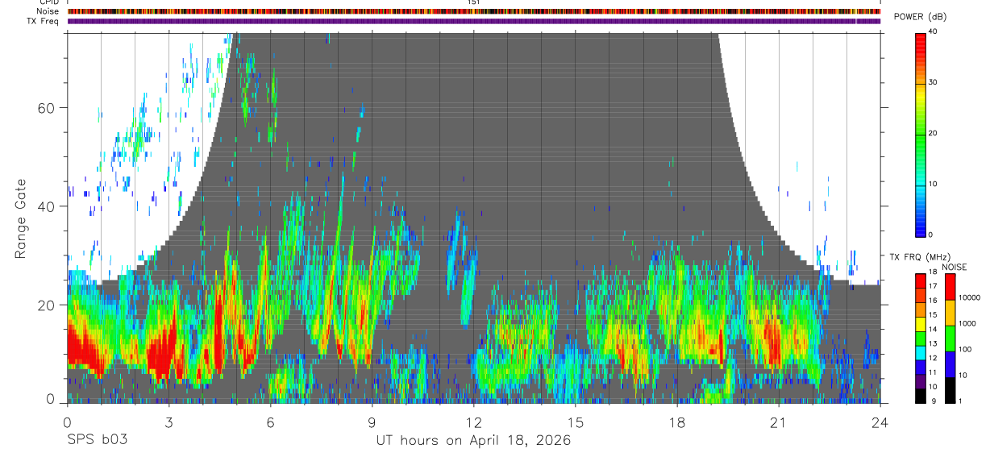Screen dimensions: 990x457
Task: Click the SPS b03 label
Action: tap(97, 440)
